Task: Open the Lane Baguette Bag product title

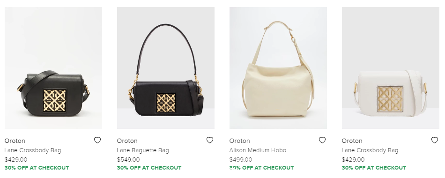Action: (143, 150)
